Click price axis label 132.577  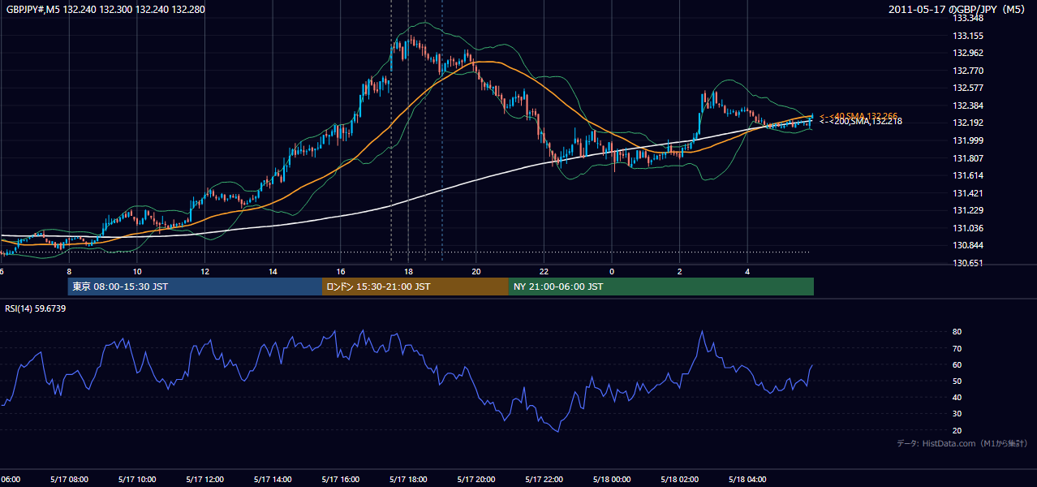968,88
